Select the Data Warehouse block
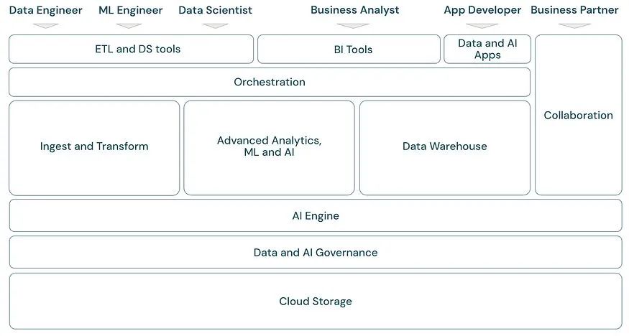629x336 pixels. tap(445, 148)
